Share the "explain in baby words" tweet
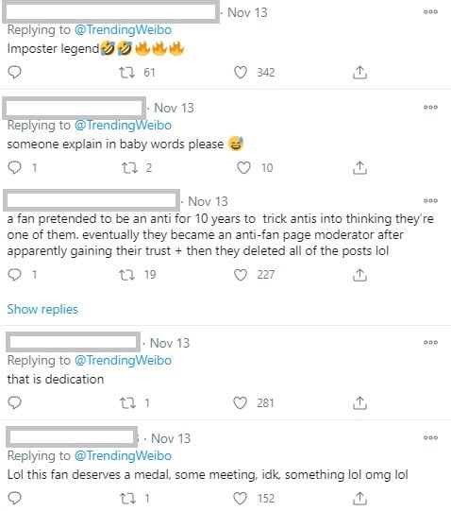This screenshot has width=451, height=511. (359, 168)
